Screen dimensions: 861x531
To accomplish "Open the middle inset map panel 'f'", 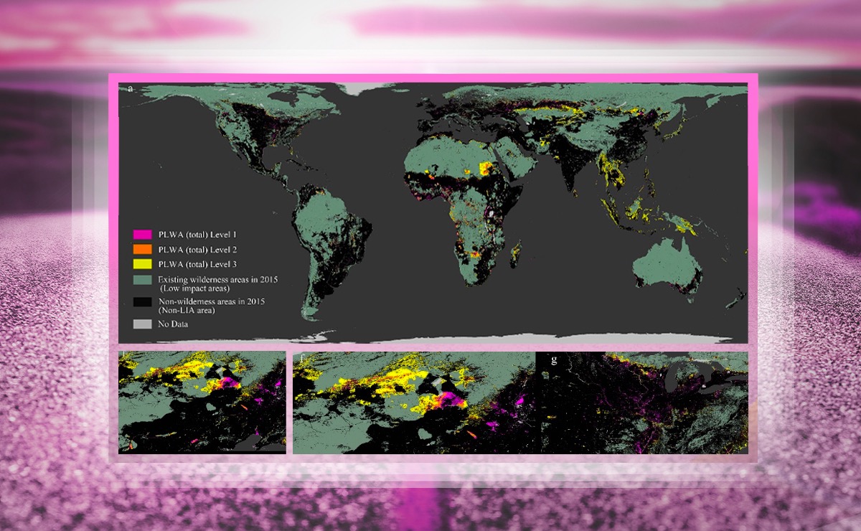I will click(x=414, y=402).
